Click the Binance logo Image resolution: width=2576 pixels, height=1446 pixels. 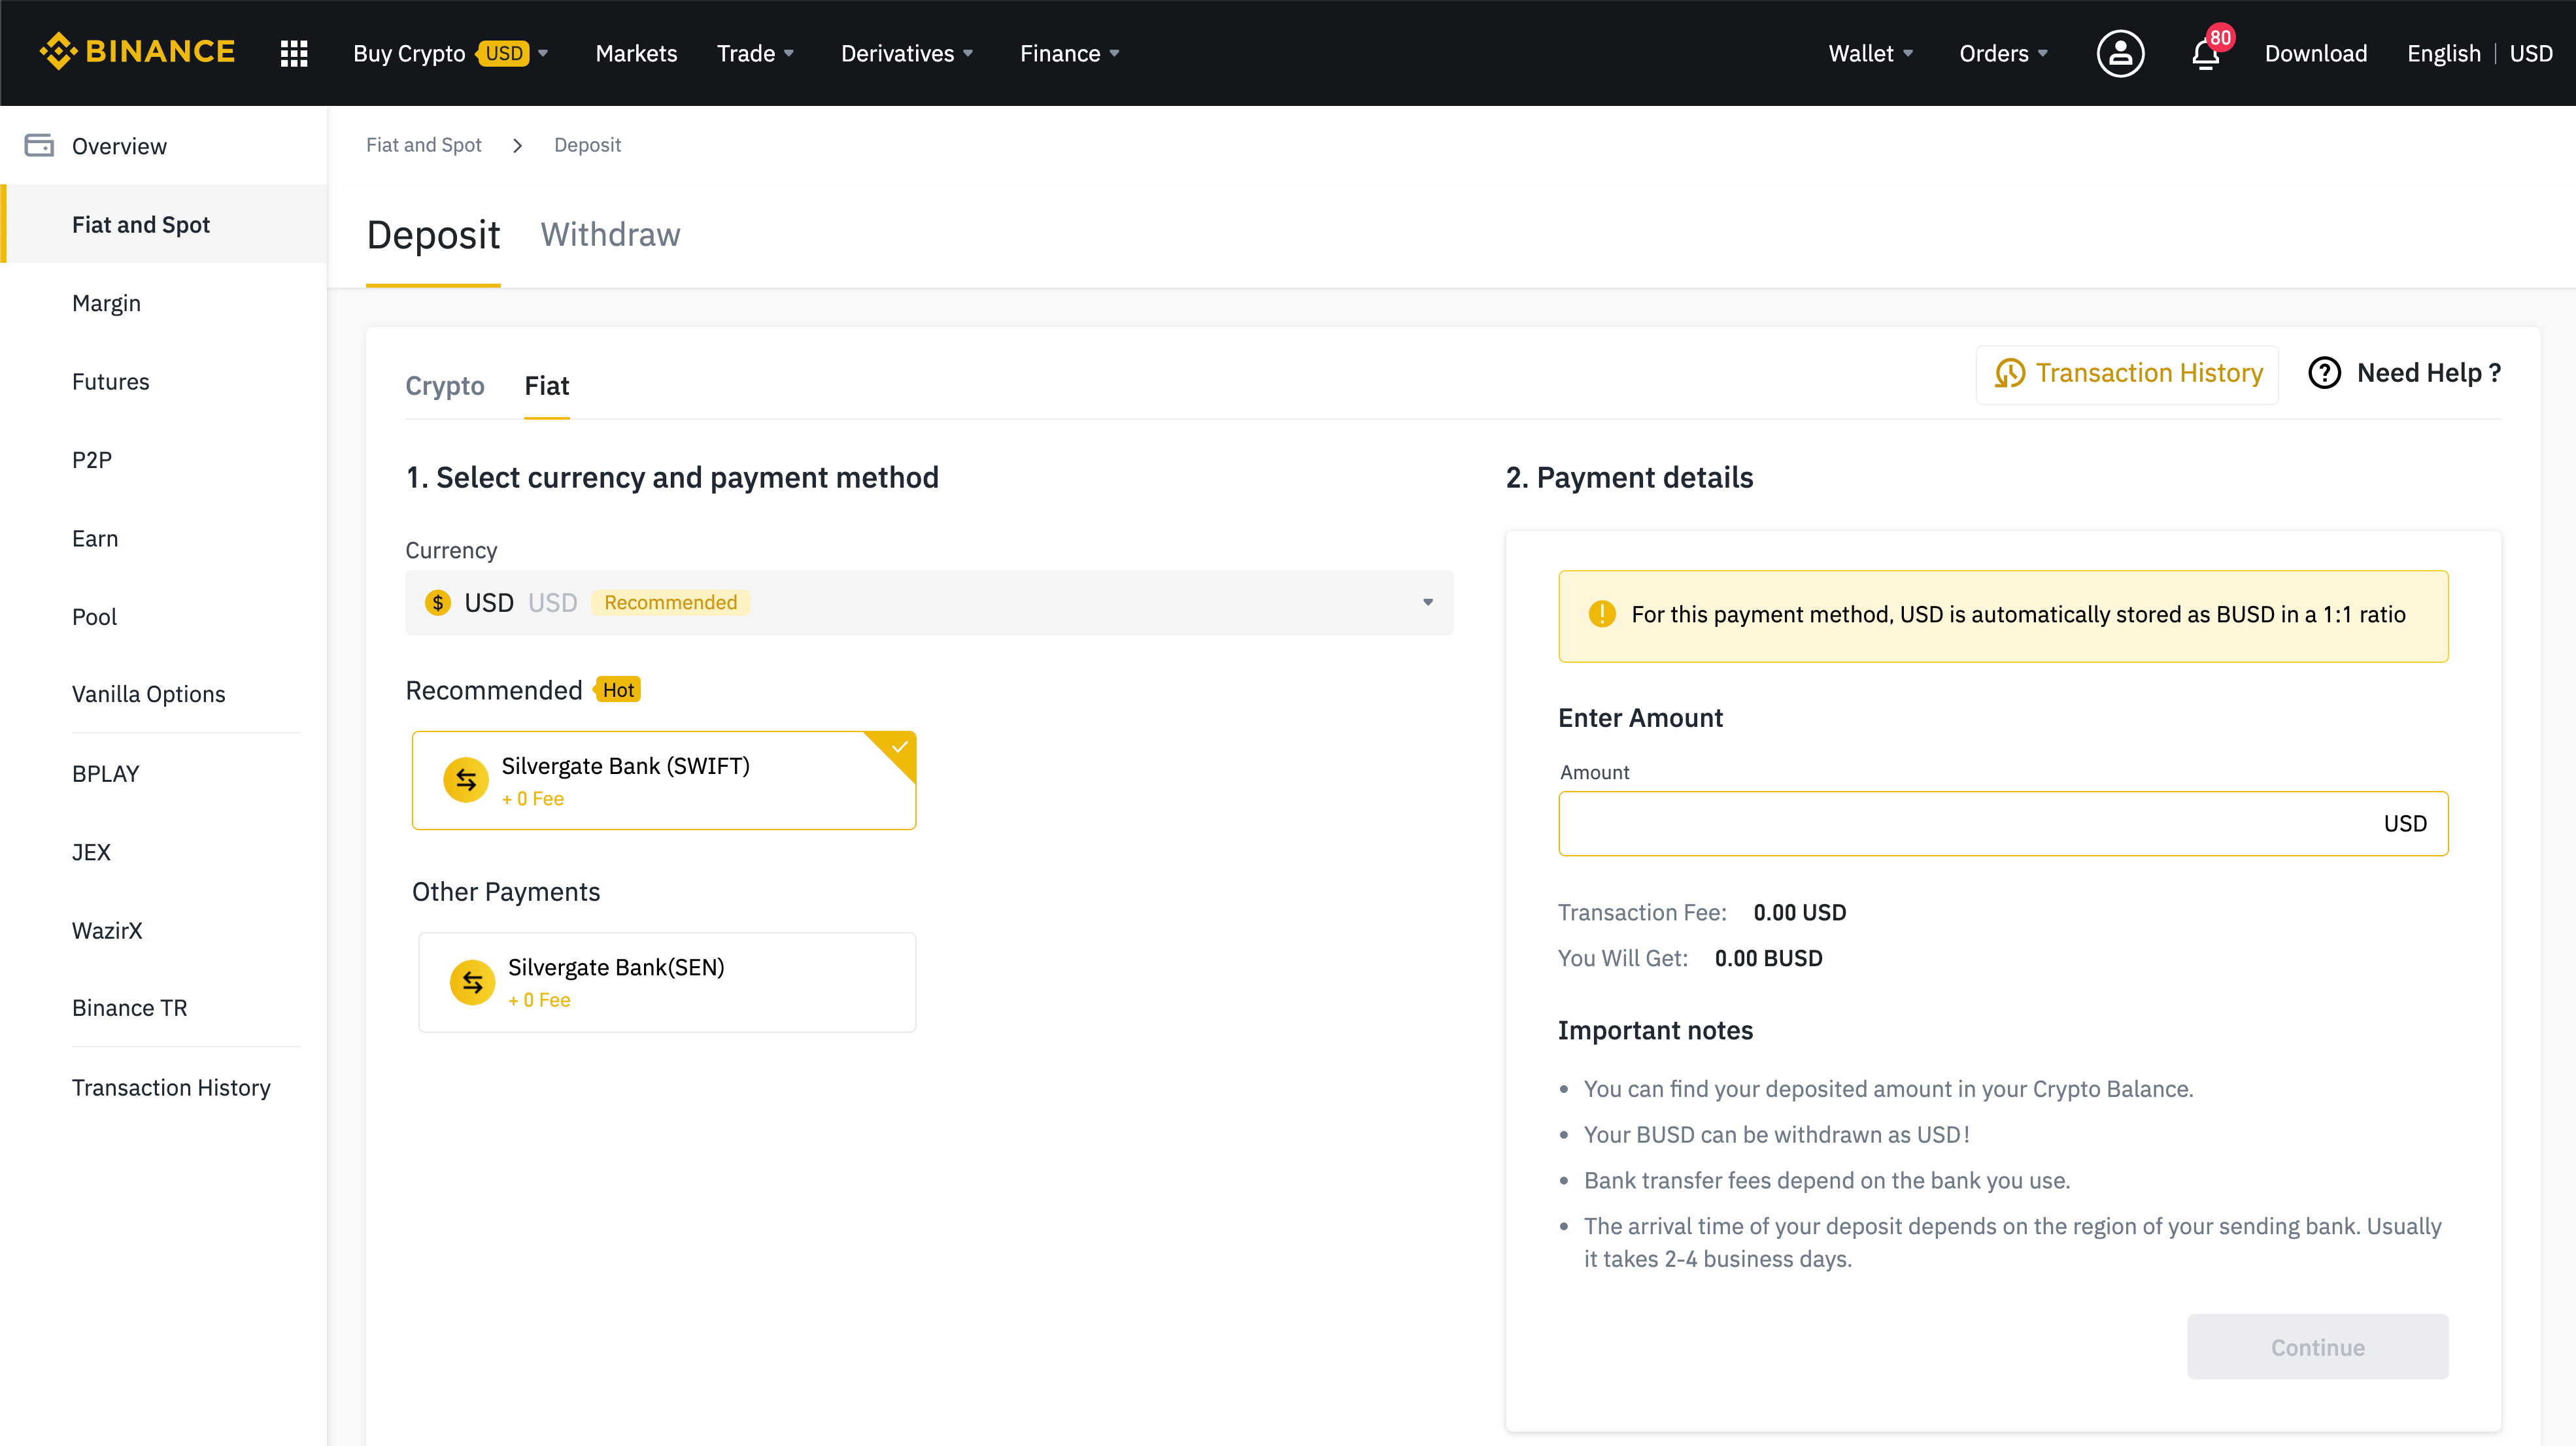pyautogui.click(x=137, y=52)
